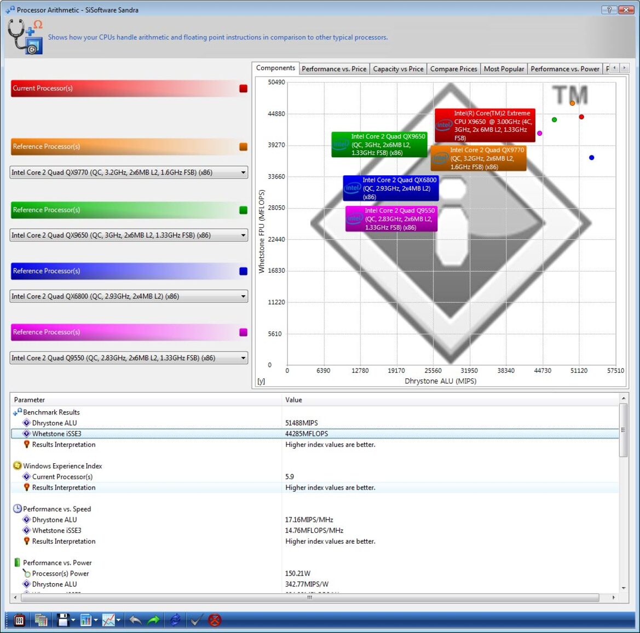
Task: Switch to the Performance vs. Price tab
Action: (x=335, y=69)
